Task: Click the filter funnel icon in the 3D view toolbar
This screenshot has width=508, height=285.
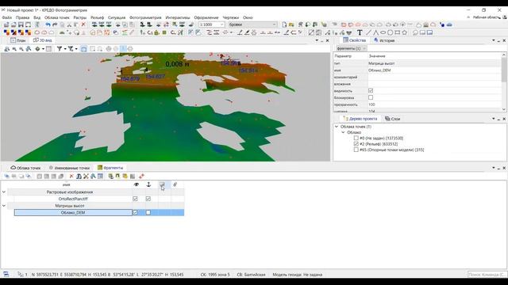Action: point(60,49)
